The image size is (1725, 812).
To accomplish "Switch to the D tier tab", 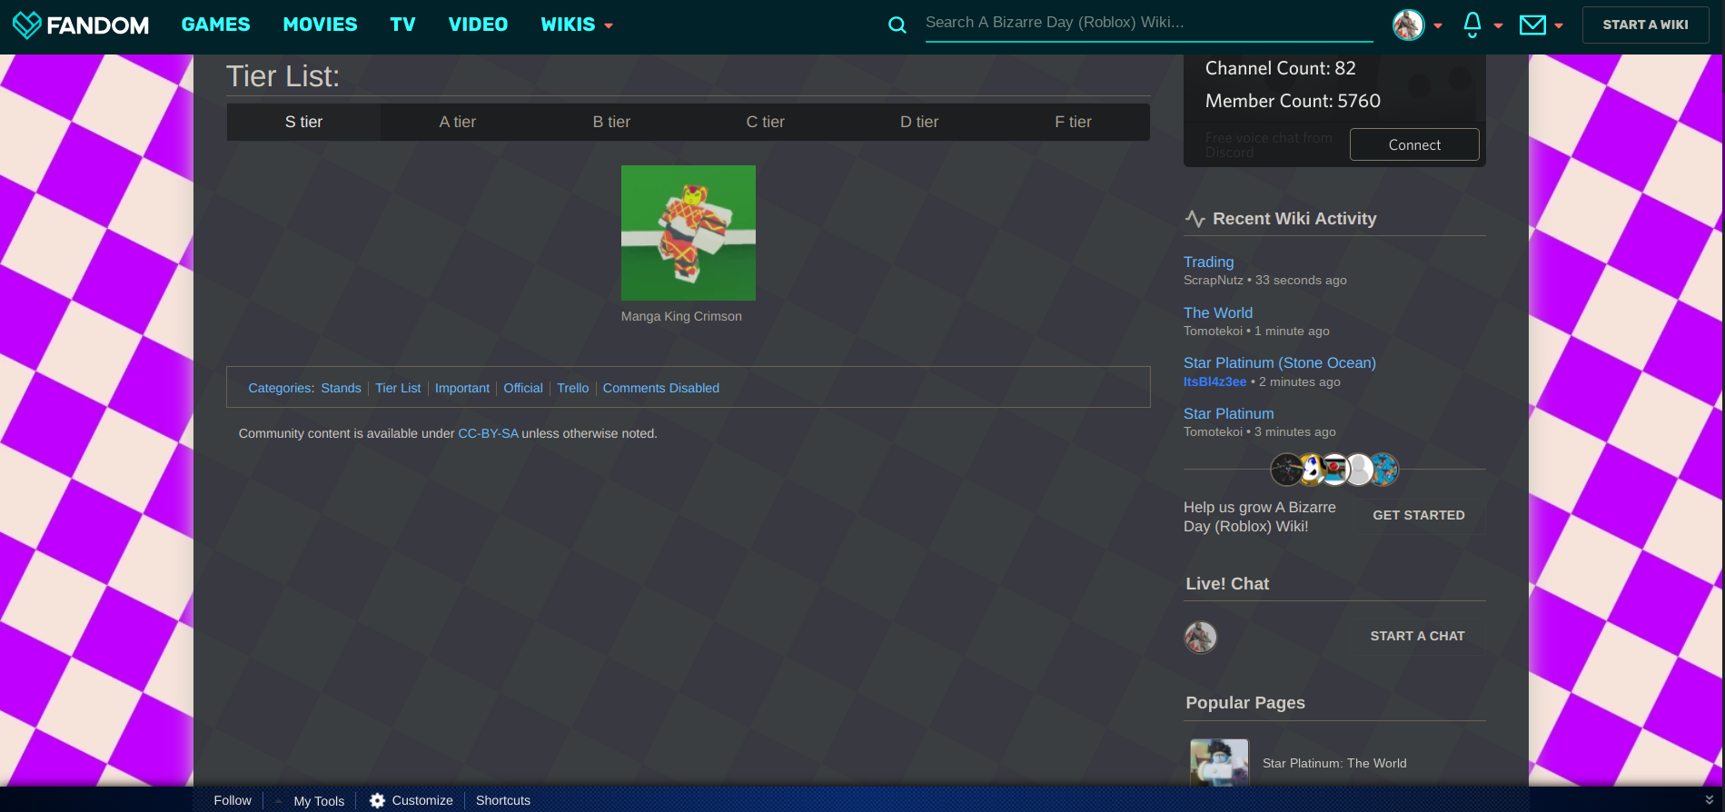I will pos(919,122).
